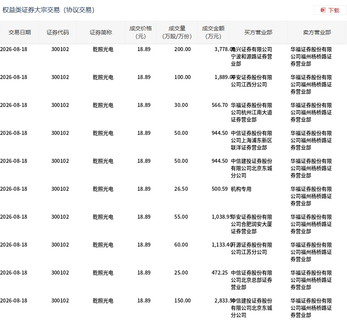The image size is (347, 324).
Task: Select the volume cell 55.00
Action: point(181,217)
